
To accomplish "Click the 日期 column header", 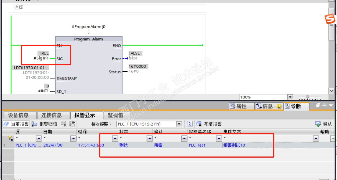I will (x=59, y=132).
